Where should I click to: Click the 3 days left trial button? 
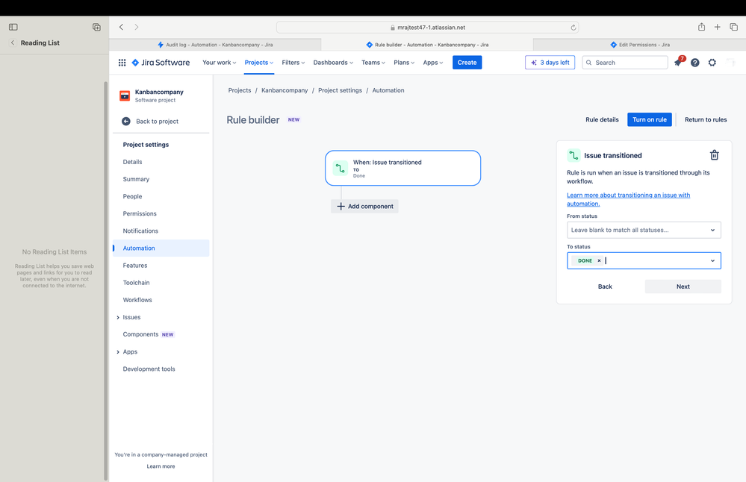[x=550, y=62]
